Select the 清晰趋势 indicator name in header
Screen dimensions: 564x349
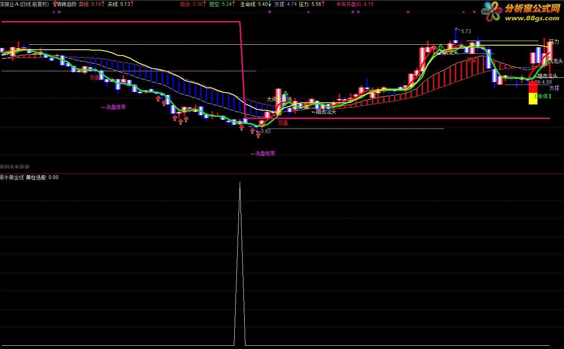(66, 4)
